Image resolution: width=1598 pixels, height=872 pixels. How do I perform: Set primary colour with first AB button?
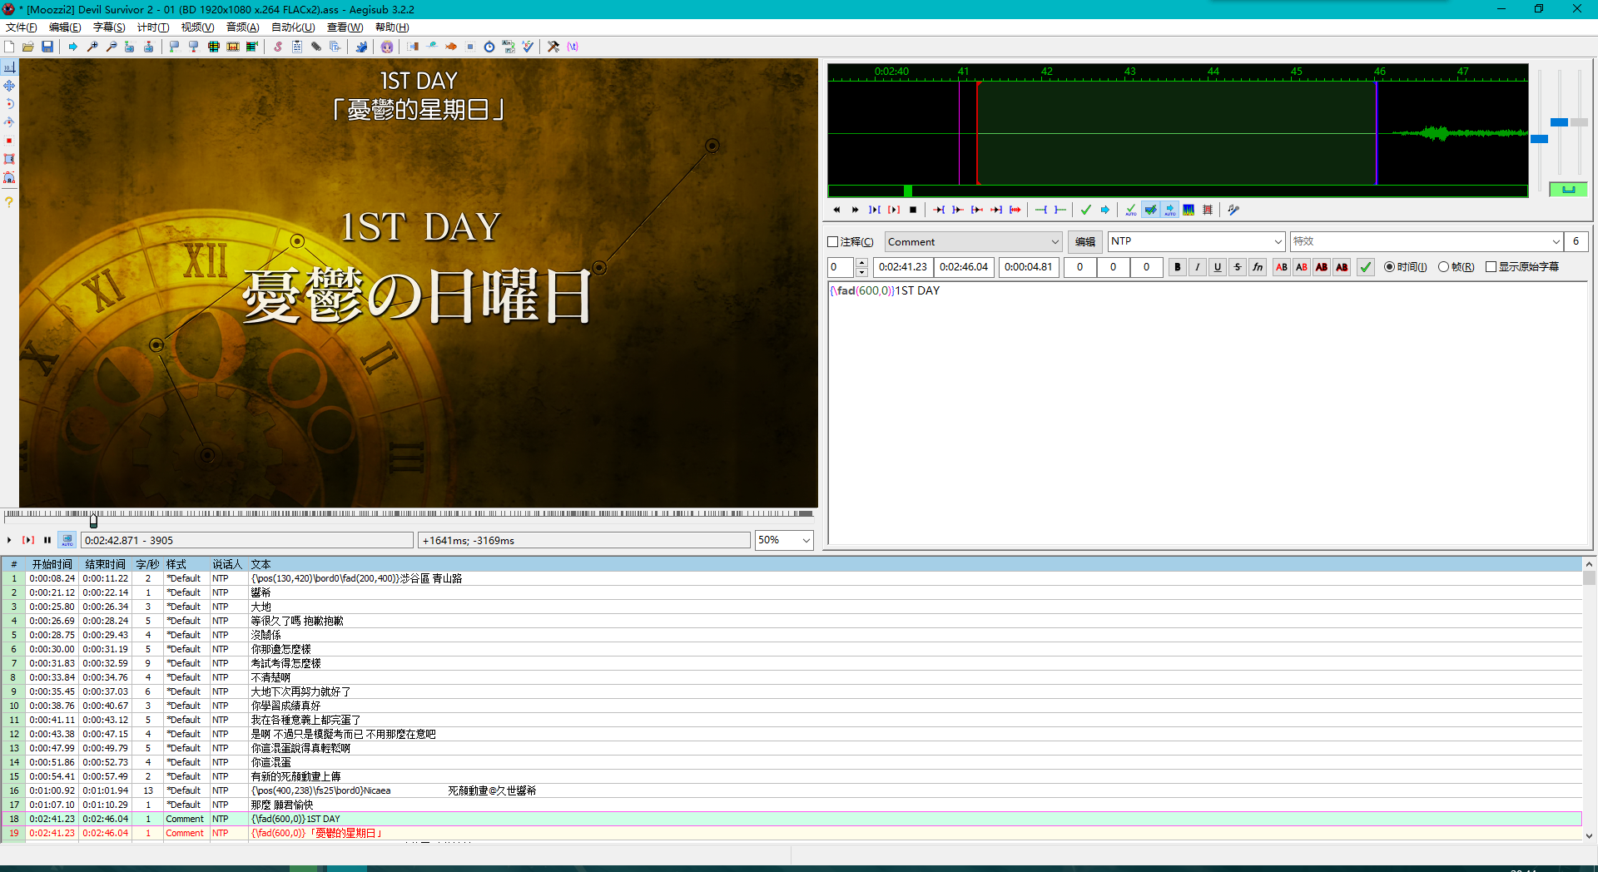point(1282,267)
